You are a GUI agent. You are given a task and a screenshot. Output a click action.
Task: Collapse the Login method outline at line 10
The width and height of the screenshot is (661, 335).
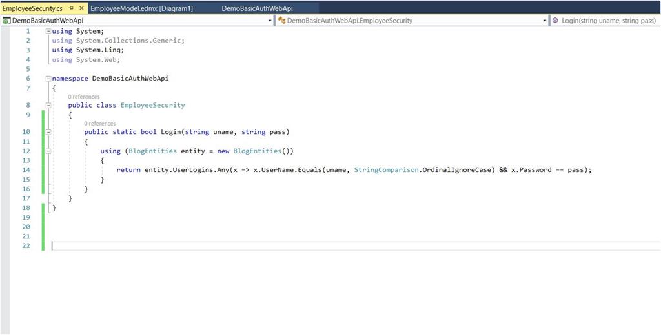(x=48, y=132)
